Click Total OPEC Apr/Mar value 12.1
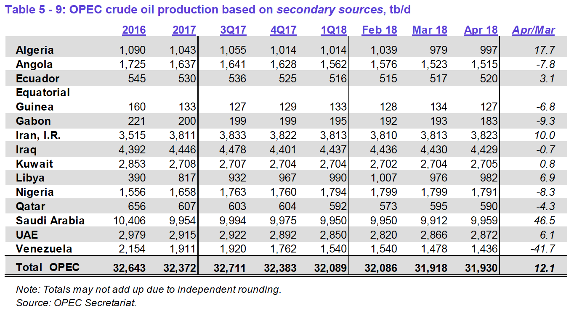This screenshot has width=574, height=313. [x=544, y=267]
